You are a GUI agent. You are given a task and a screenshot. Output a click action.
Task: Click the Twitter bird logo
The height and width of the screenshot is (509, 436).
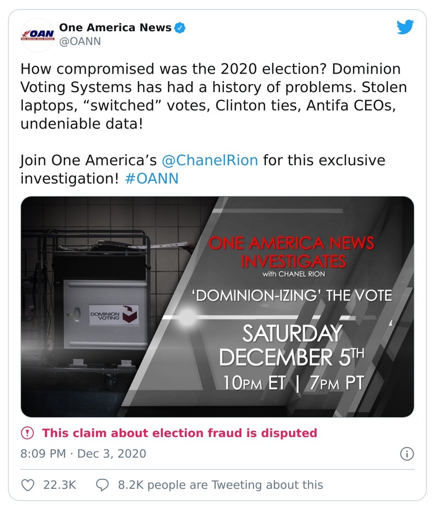click(404, 27)
